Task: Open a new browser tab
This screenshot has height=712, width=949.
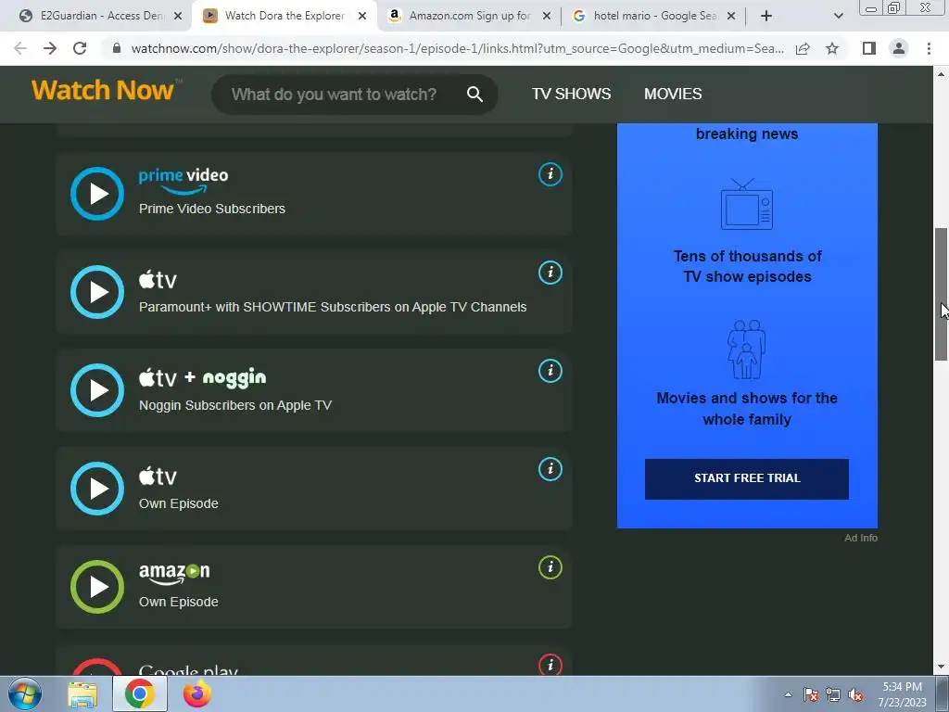Action: (766, 16)
